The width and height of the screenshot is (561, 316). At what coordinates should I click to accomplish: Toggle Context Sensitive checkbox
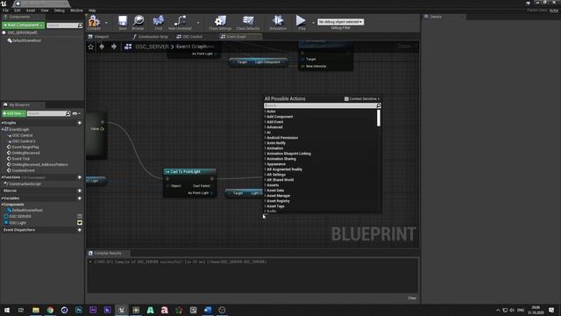coord(346,99)
